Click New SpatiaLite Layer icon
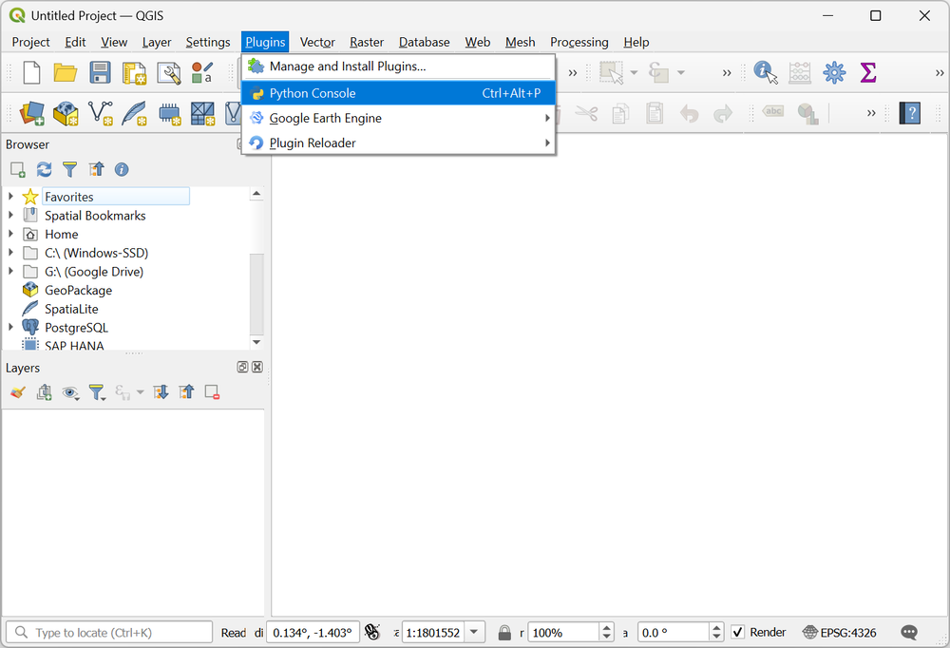 pos(134,113)
